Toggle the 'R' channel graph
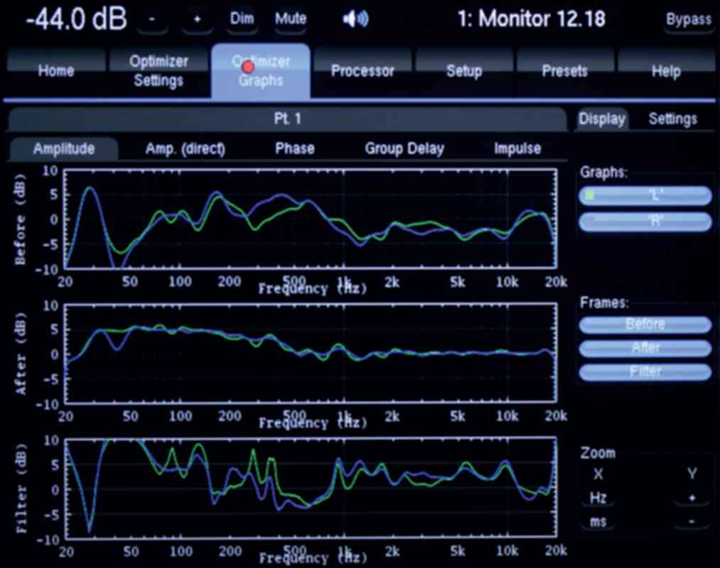Image resolution: width=720 pixels, height=568 pixels. pyautogui.click(x=645, y=221)
